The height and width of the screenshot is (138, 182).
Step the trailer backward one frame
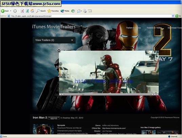coord(153,94)
